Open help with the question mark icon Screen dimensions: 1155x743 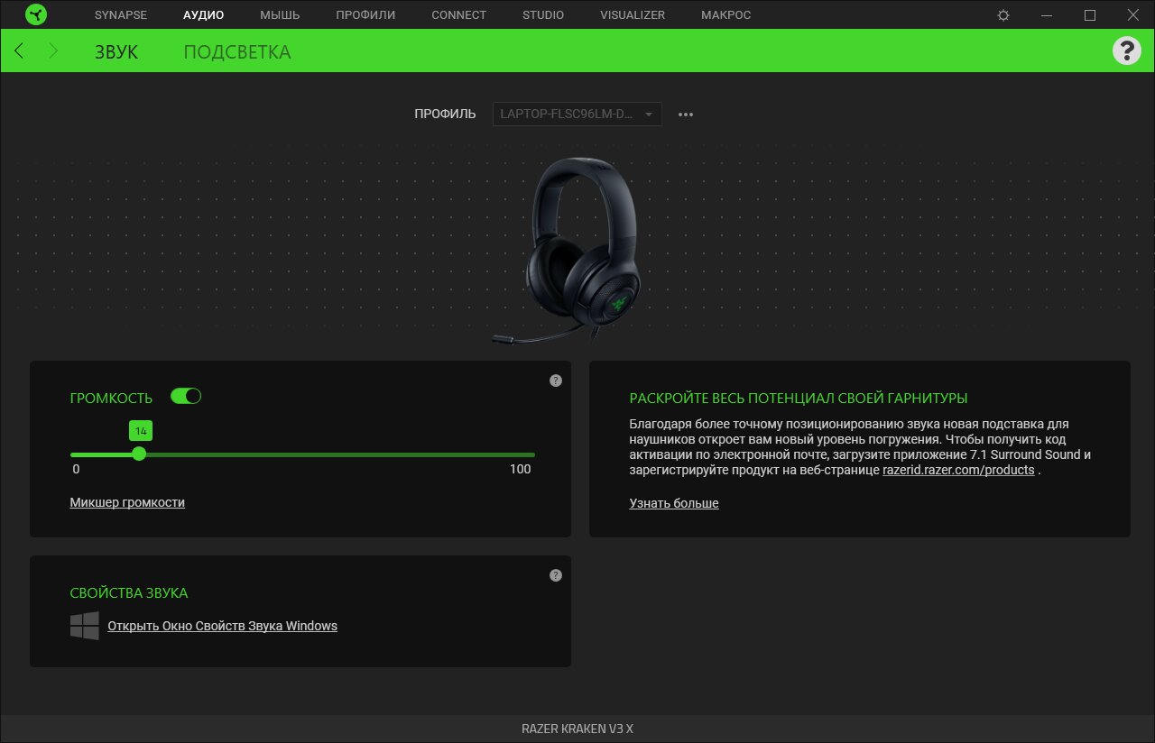(1126, 50)
